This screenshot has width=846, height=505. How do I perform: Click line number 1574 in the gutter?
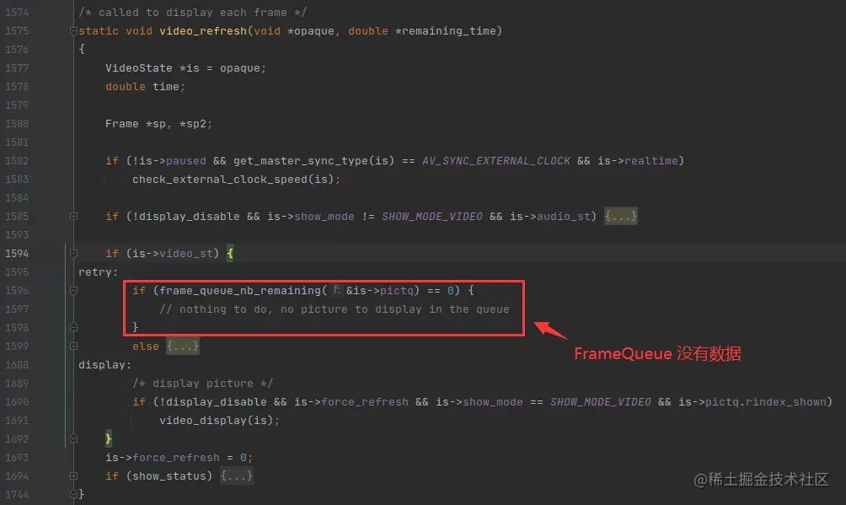pyautogui.click(x=17, y=13)
